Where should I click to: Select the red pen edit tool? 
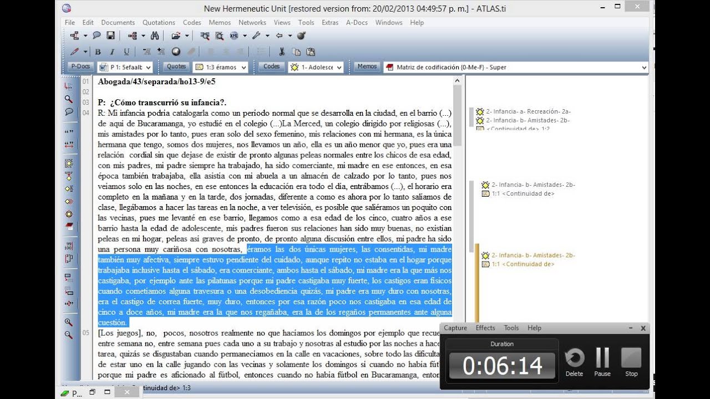pos(74,52)
